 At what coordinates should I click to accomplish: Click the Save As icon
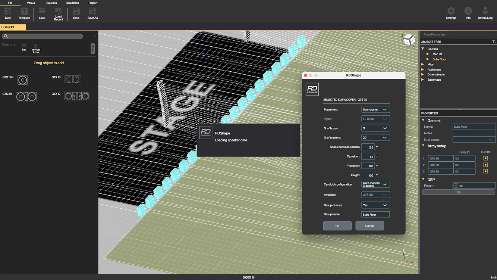[92, 11]
